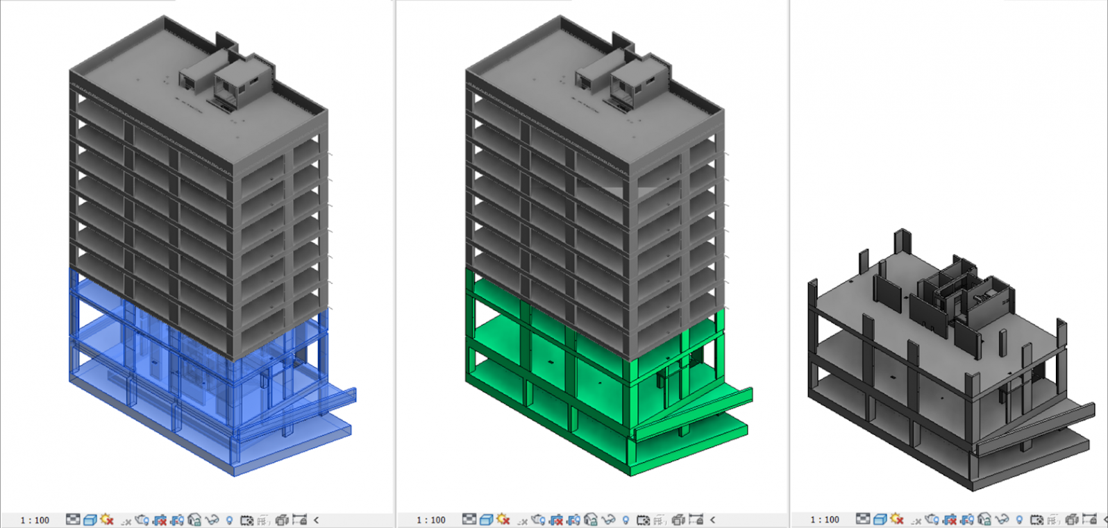Viewport: 1108px width, 528px height.
Task: Show Analytical Model in middle view
Action: pos(660,520)
